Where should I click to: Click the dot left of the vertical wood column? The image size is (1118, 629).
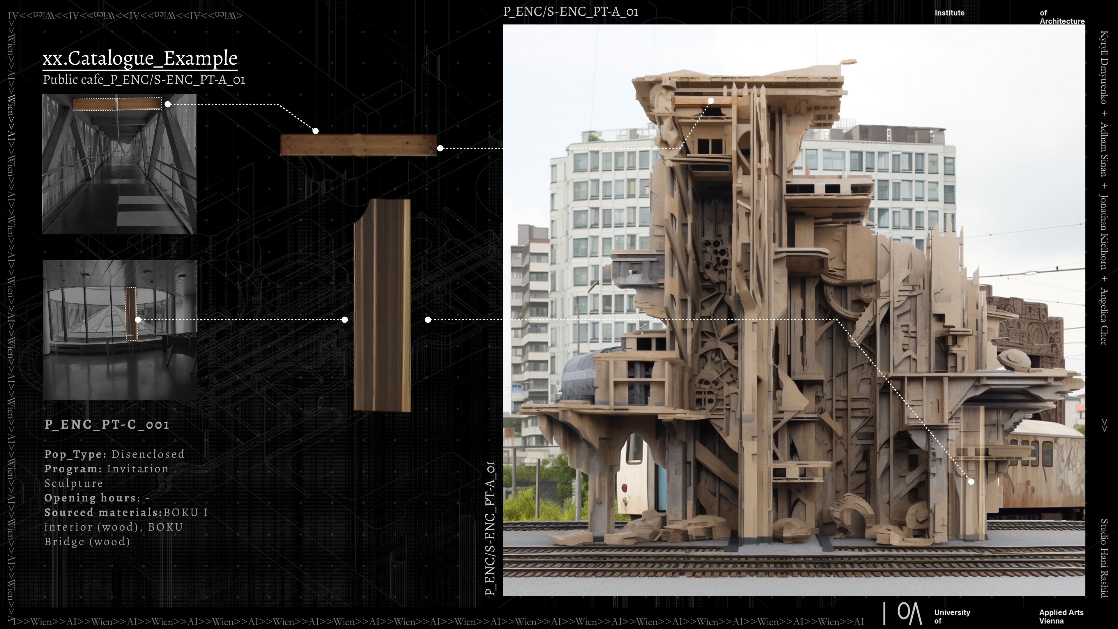[345, 320]
